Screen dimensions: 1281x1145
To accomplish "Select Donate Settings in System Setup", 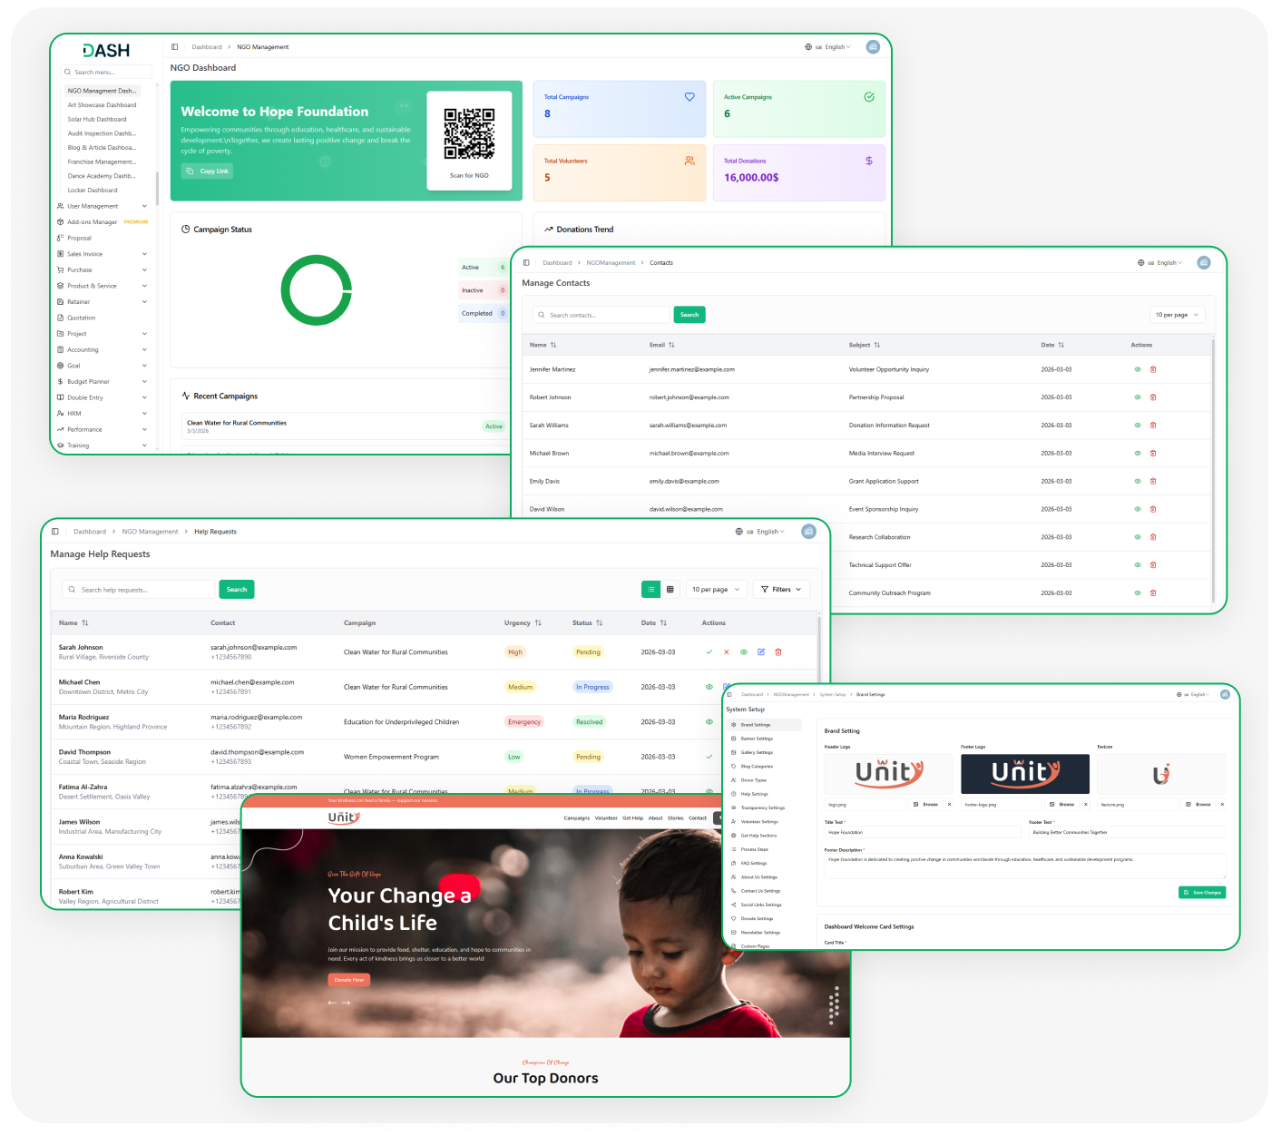I will pyautogui.click(x=757, y=919).
